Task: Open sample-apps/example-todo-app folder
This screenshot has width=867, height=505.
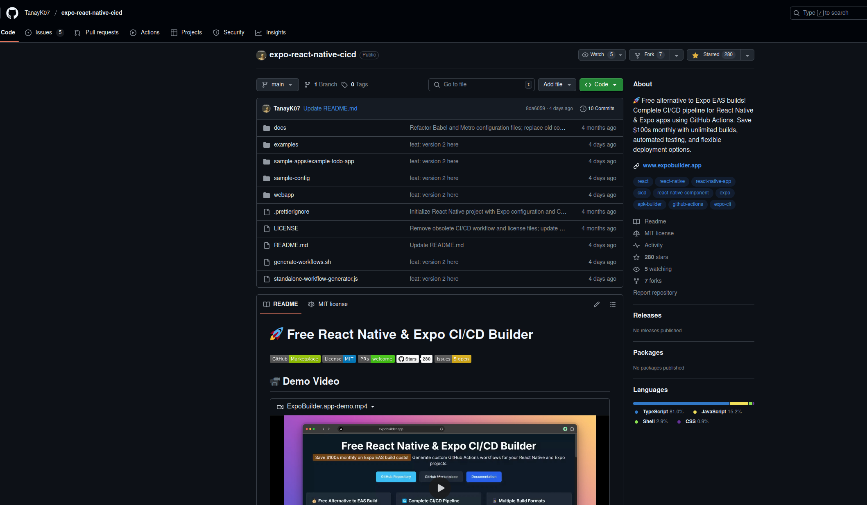Action: point(314,162)
